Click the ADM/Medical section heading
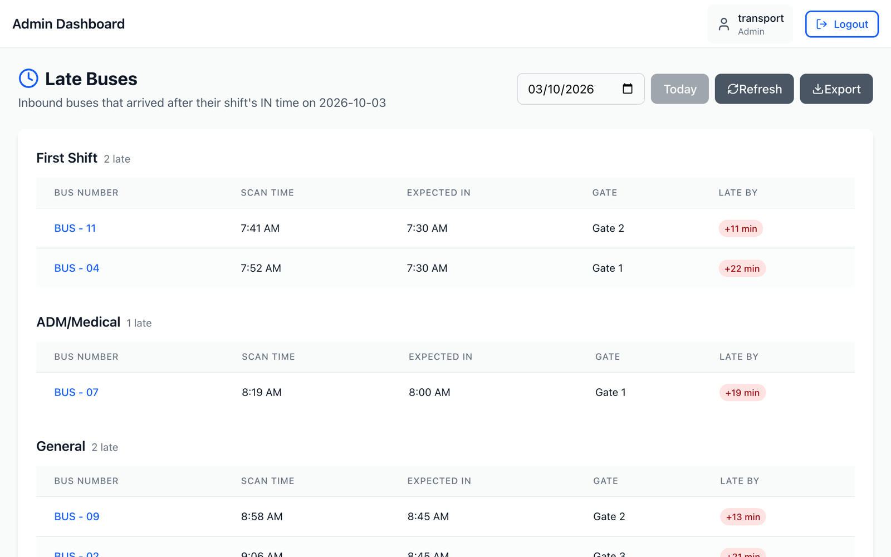891x557 pixels. point(79,323)
